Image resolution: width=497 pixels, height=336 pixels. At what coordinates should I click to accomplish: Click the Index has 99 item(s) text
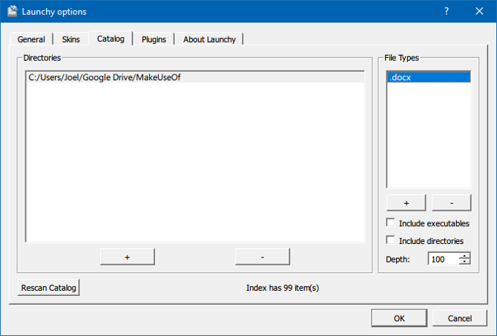click(x=283, y=288)
